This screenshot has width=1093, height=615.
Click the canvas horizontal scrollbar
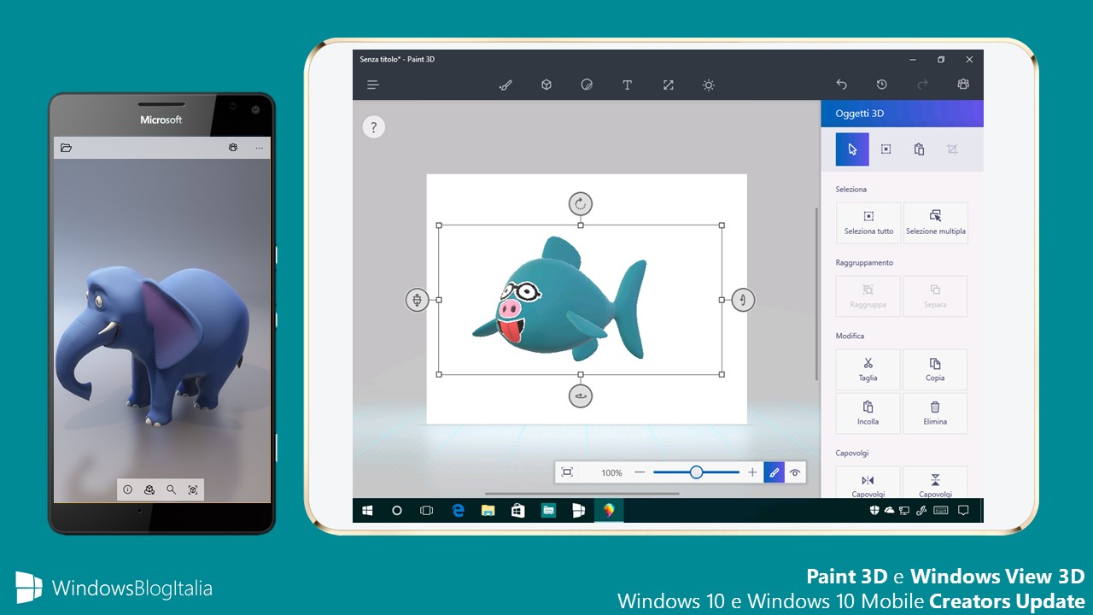click(x=582, y=494)
